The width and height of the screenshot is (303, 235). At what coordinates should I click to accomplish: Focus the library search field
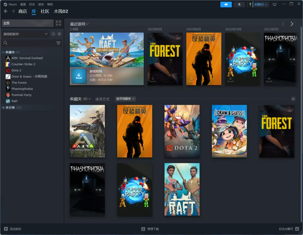tap(29, 43)
